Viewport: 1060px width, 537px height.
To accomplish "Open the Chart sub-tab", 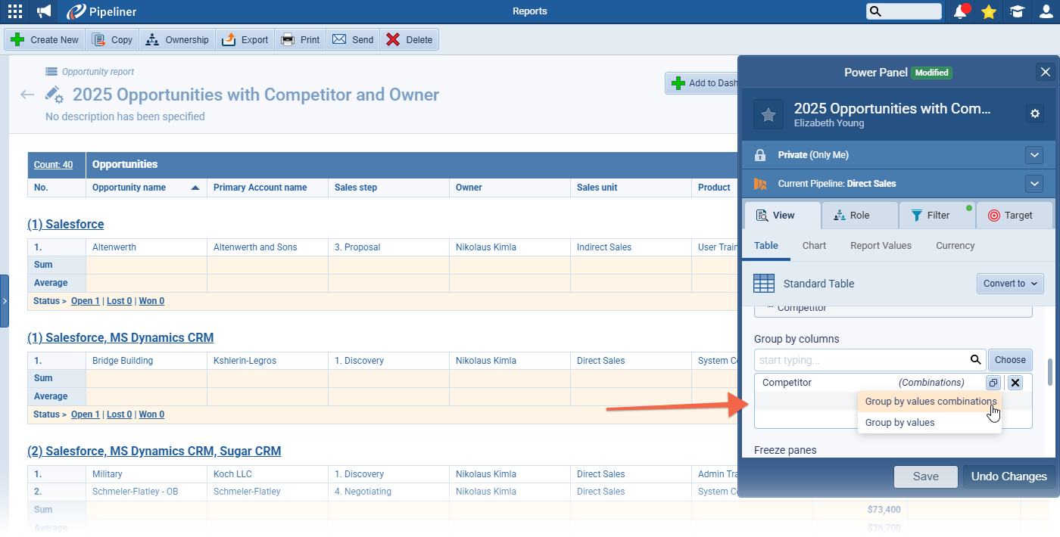I will (814, 246).
